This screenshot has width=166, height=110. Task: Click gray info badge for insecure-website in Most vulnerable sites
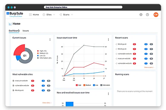point(48,81)
